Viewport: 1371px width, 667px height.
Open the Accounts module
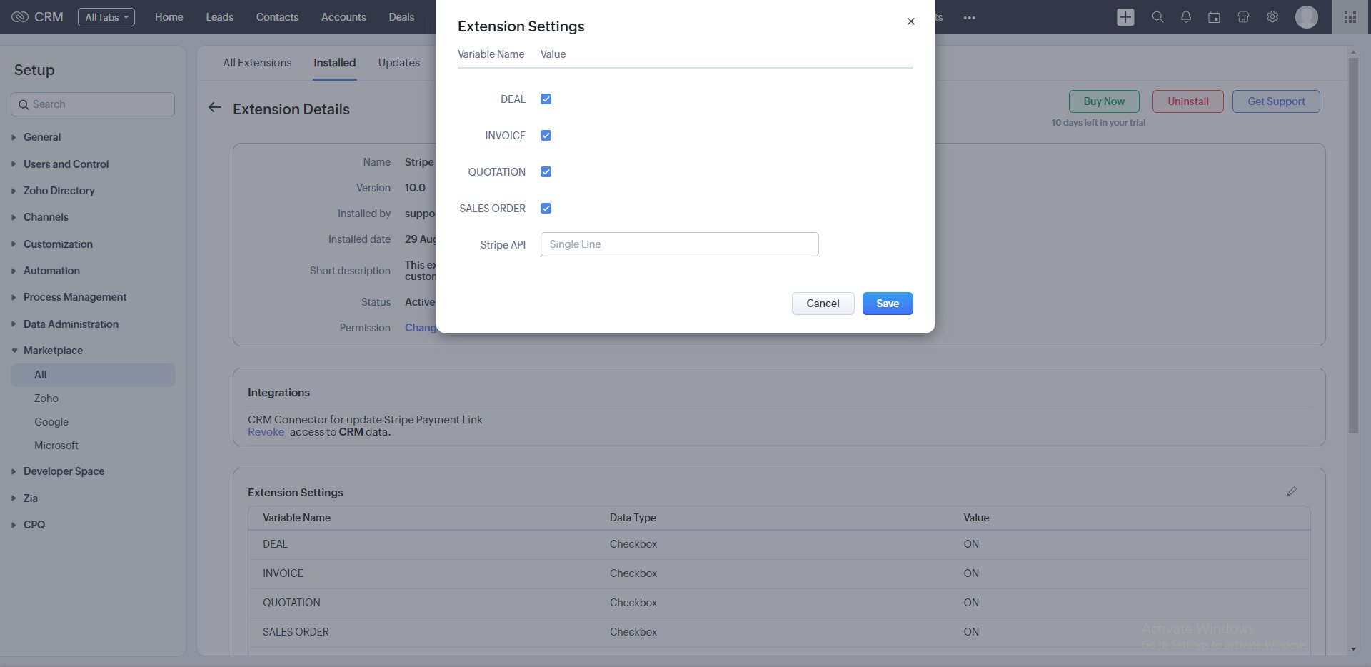pos(343,17)
